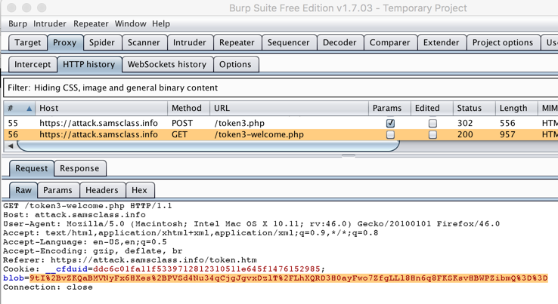
Task: Select the Sequencer tab
Action: [x=289, y=42]
